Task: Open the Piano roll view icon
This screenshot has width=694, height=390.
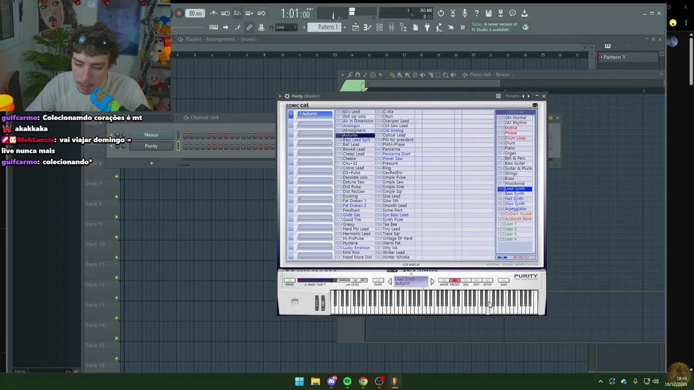Action: tap(367, 27)
